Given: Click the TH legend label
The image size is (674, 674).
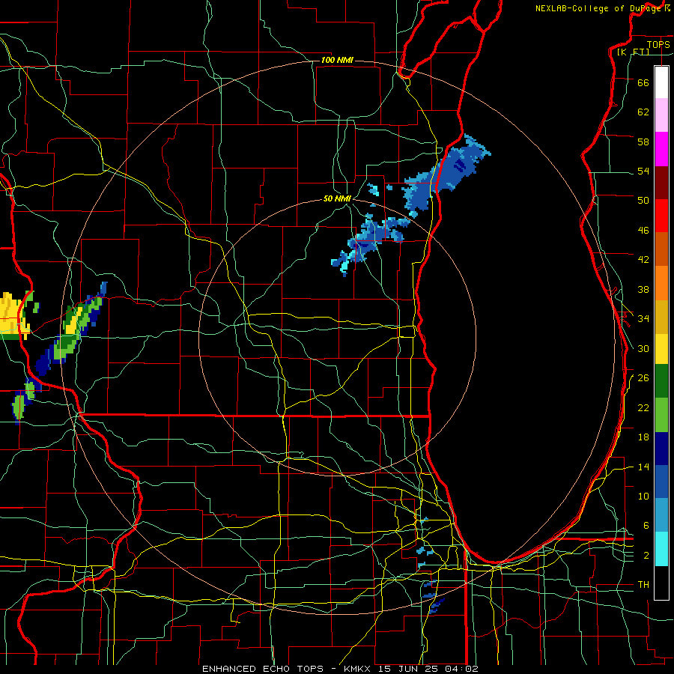Looking at the screenshot, I should point(643,584).
